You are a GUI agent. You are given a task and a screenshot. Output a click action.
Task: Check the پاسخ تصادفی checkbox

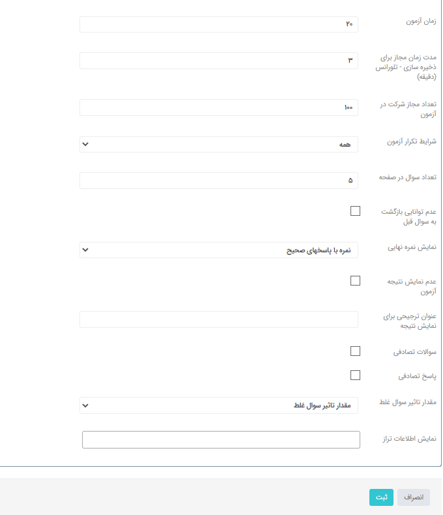click(355, 375)
